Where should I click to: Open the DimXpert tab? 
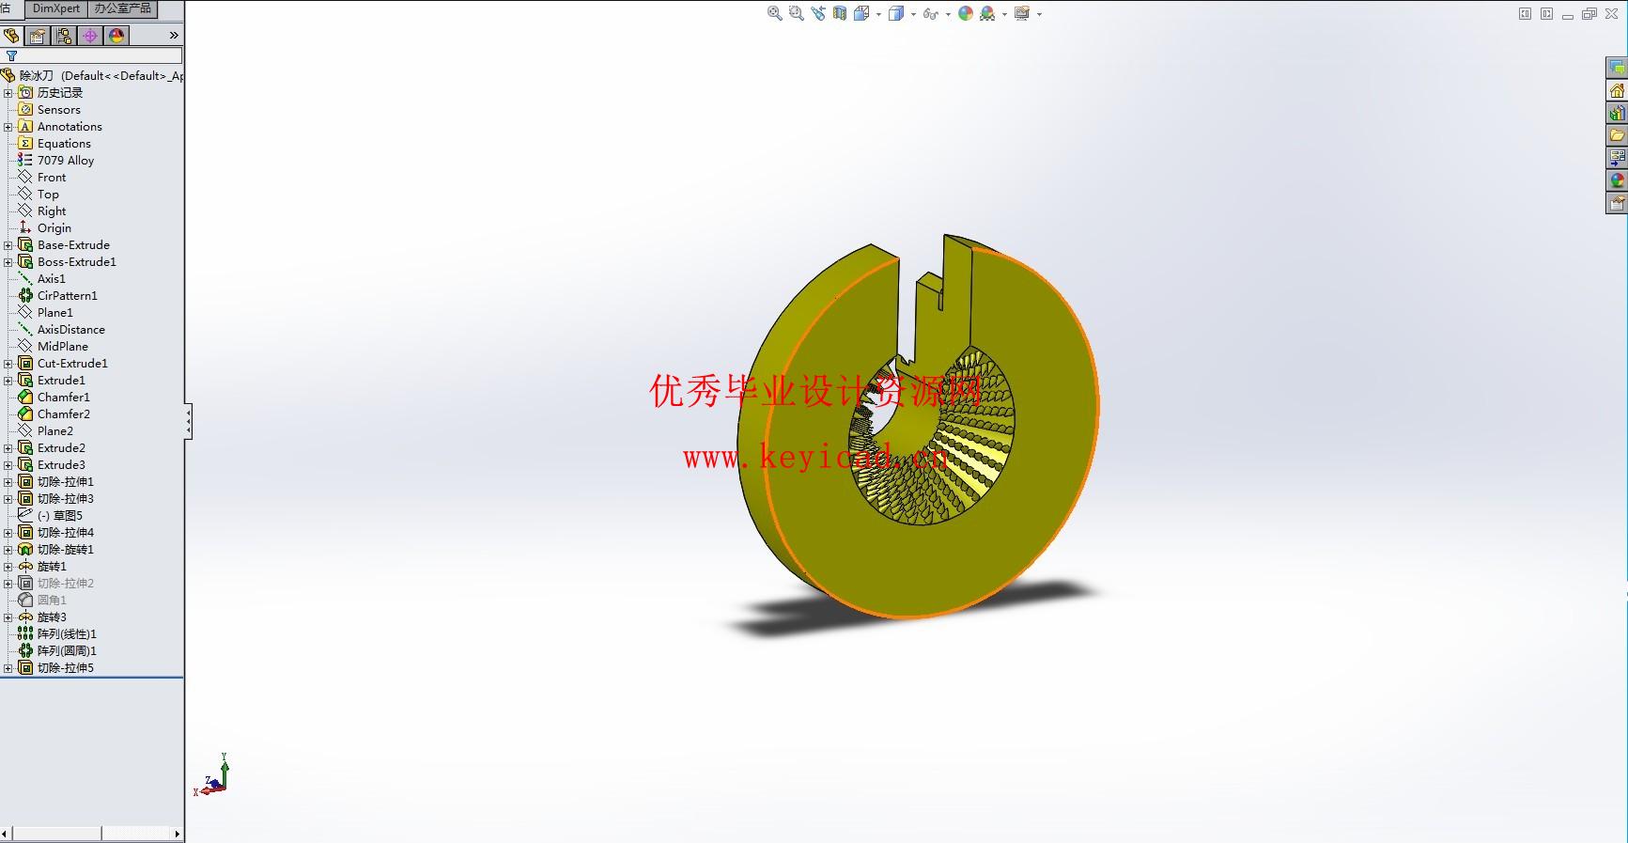point(56,8)
